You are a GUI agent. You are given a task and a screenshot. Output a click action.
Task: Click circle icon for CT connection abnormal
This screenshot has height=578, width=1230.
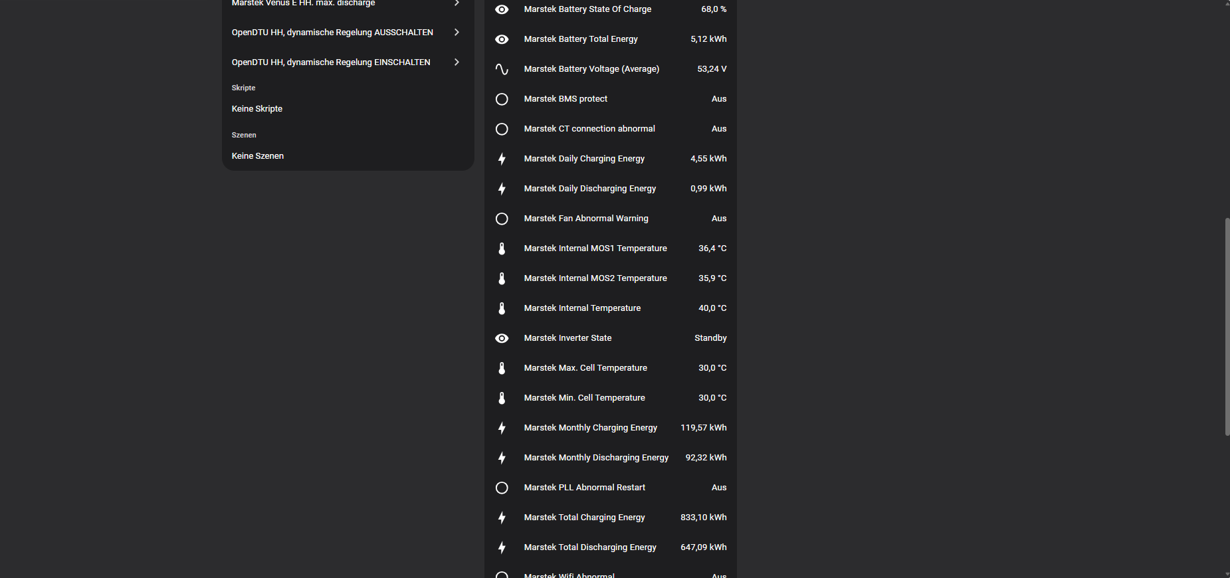[x=502, y=129]
